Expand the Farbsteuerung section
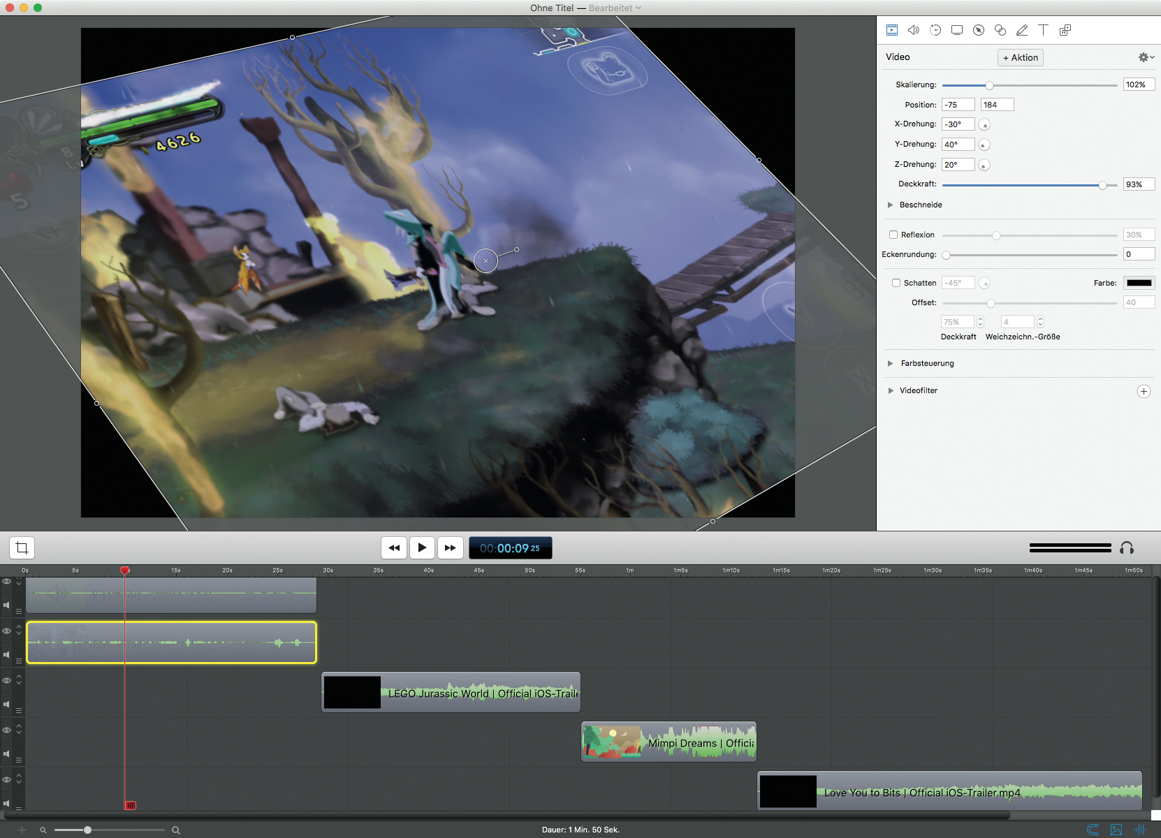Viewport: 1161px width, 838px height. click(891, 363)
